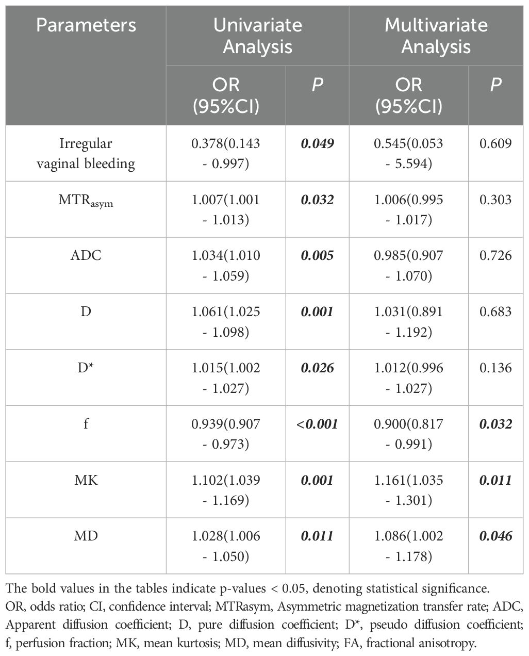This screenshot has height=656, width=529.
Task: Click the Parameters column header
Action: coord(86,25)
